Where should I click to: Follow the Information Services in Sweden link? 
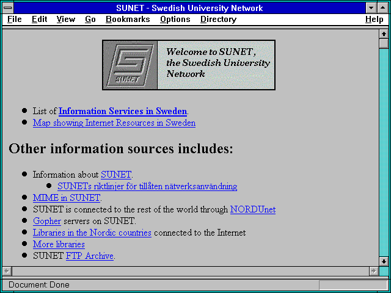[123, 111]
